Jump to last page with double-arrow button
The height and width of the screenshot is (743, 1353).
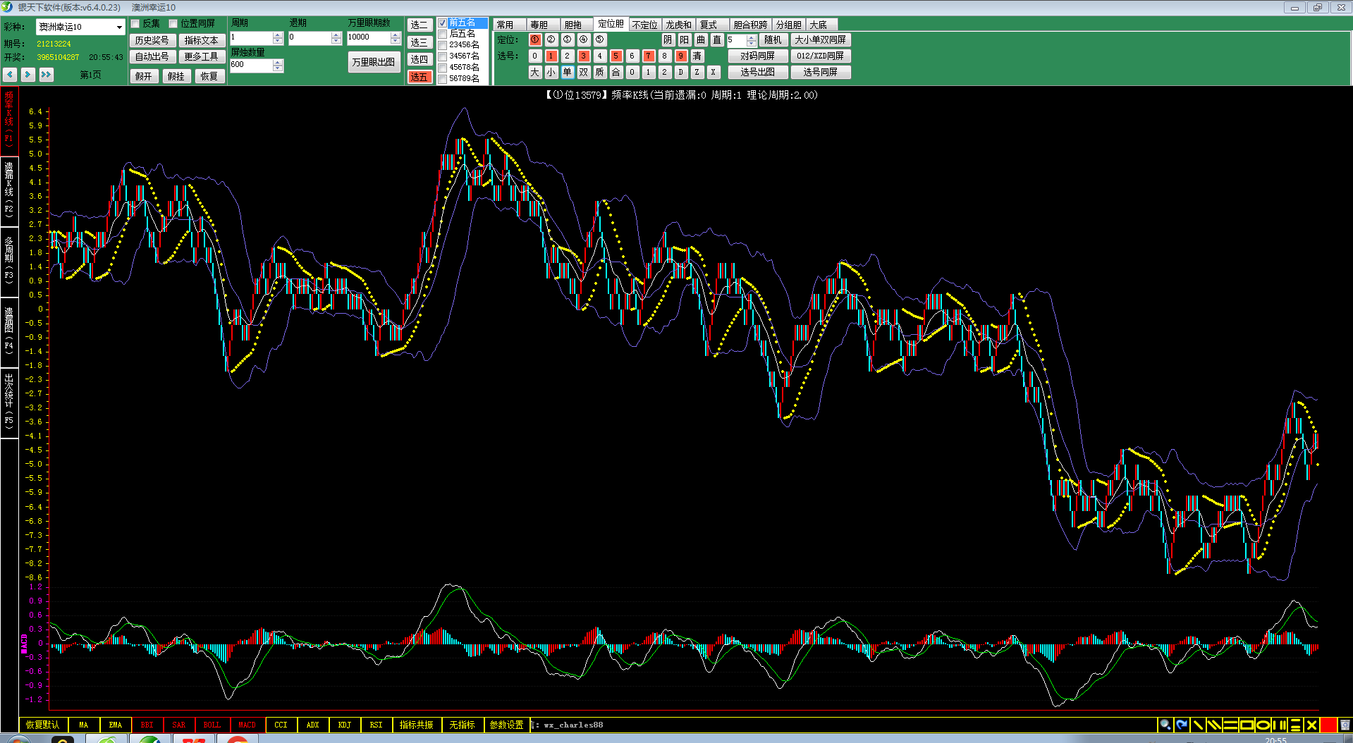pyautogui.click(x=47, y=74)
